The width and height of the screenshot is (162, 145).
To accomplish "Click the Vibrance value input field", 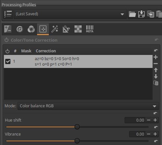I will point(137,134).
